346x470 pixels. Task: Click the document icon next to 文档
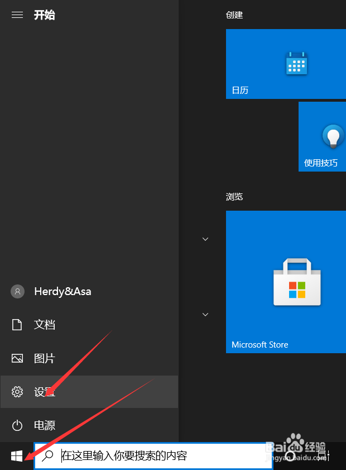coord(17,325)
